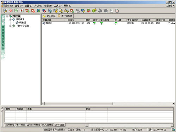Sort by the 机器名称 column header
Screen dimensions: 176x132
point(54,20)
